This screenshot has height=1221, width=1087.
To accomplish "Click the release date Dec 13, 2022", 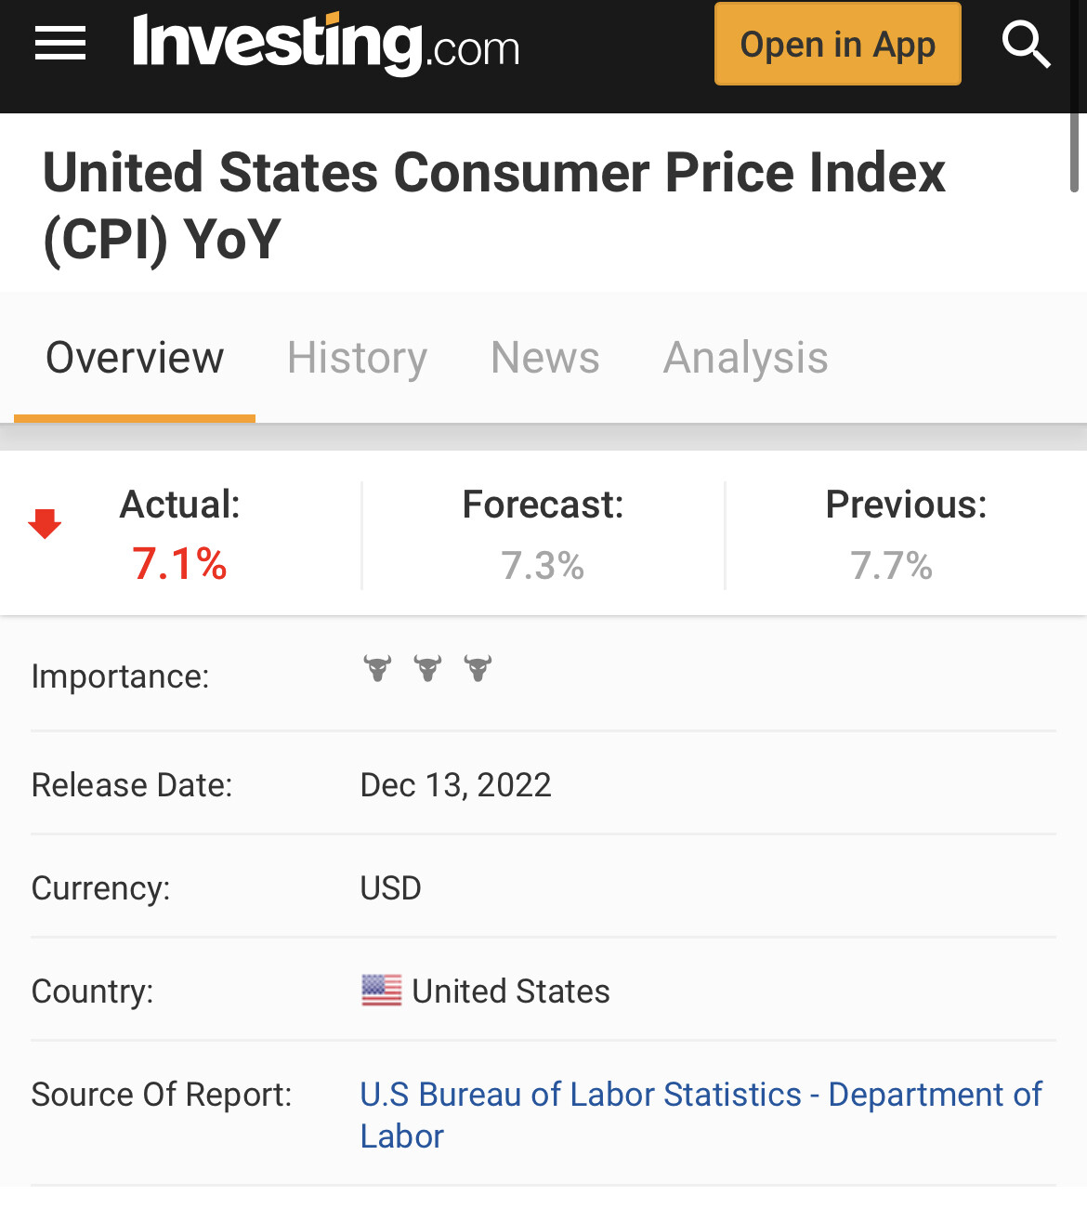I will click(x=455, y=785).
